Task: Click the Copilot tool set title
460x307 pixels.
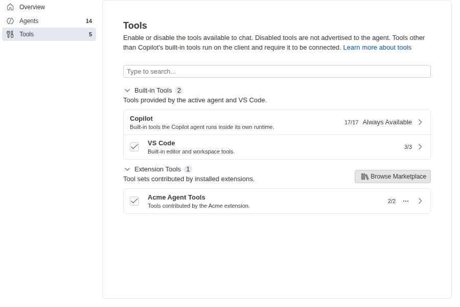Action: click(x=142, y=118)
